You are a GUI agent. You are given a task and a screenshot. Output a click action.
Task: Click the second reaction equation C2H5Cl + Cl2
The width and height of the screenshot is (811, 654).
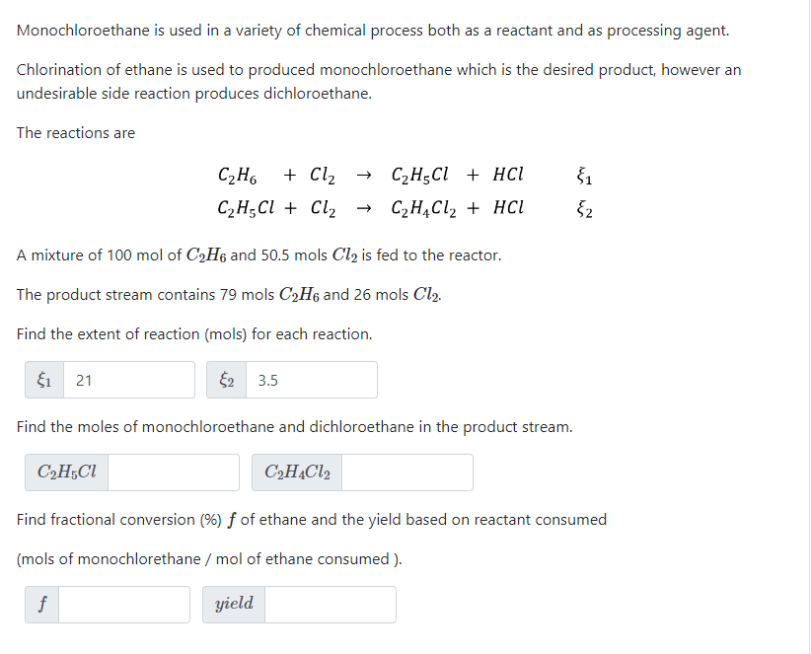tap(286, 207)
